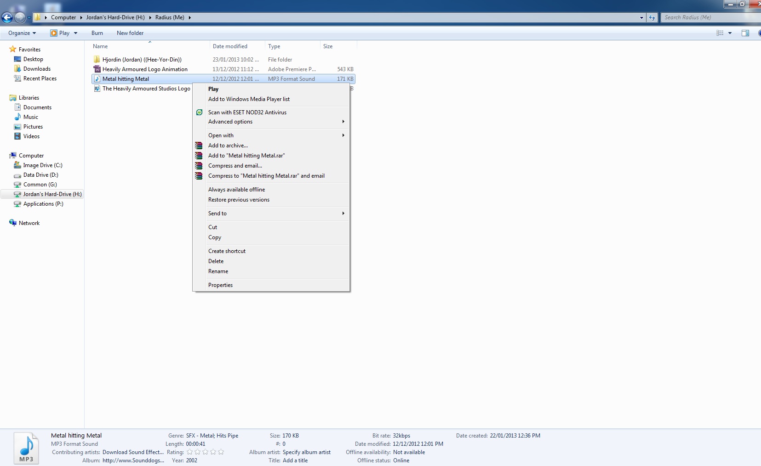Set the star rating in details pane

(x=205, y=452)
